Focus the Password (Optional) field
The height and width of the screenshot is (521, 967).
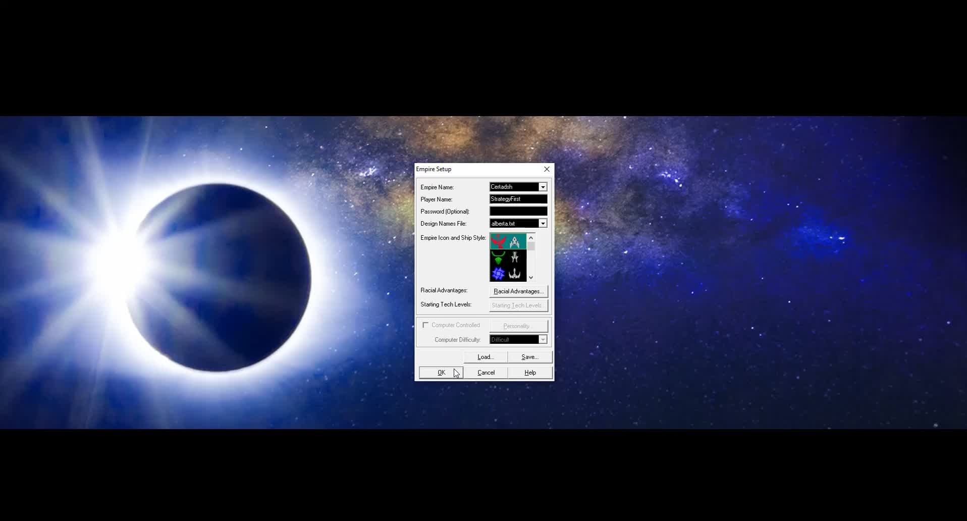point(518,212)
